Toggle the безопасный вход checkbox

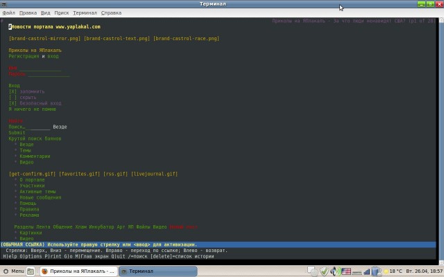[12, 103]
